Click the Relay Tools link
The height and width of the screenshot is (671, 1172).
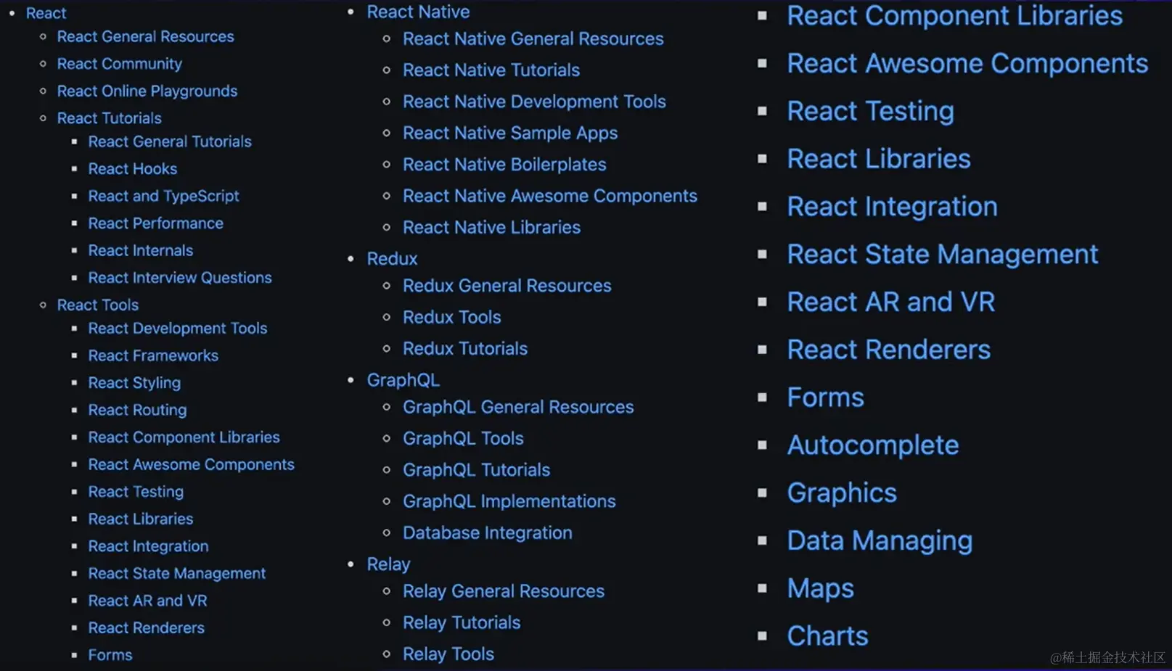448,654
